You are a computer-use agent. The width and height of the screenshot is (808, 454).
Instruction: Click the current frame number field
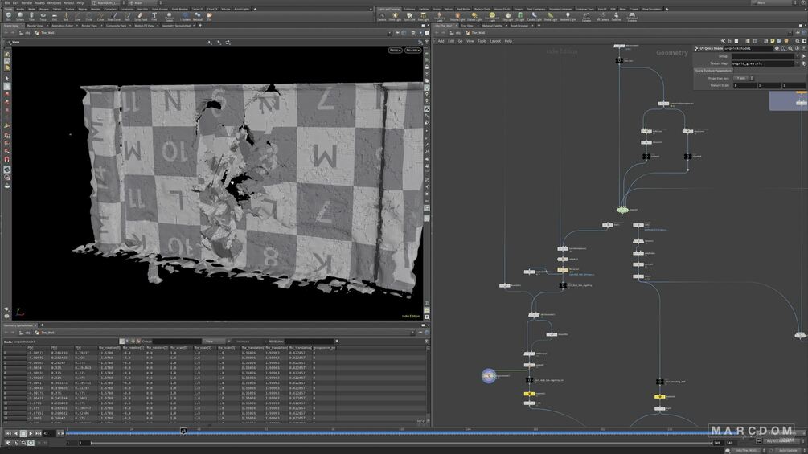point(49,433)
